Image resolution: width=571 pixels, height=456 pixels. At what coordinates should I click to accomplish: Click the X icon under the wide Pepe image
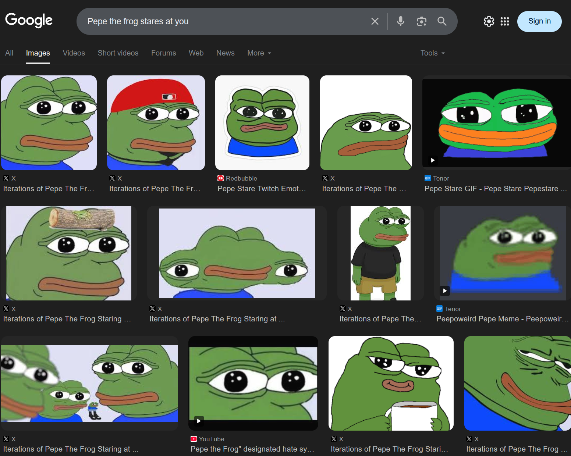click(153, 309)
